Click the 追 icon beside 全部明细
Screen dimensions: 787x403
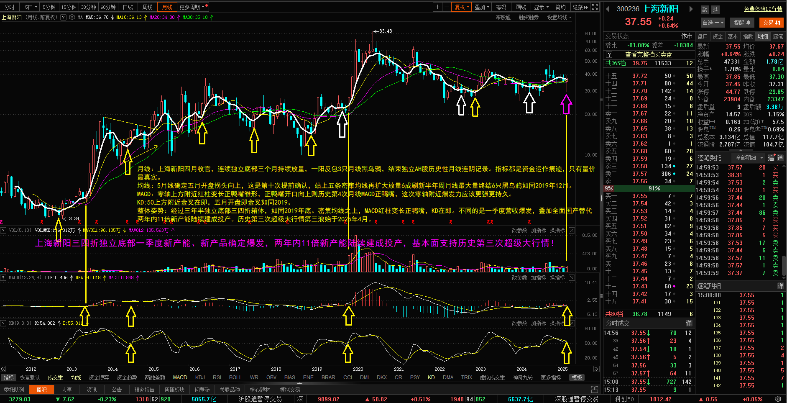771,158
